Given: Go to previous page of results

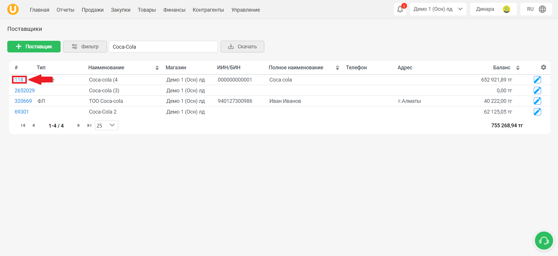Looking at the screenshot, I should point(34,126).
